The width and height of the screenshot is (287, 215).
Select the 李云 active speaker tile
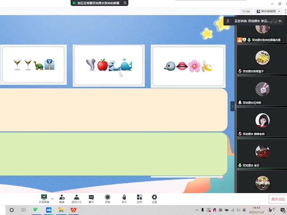262,154
